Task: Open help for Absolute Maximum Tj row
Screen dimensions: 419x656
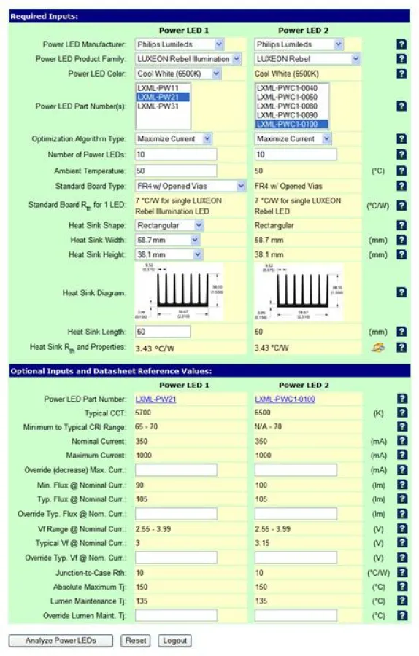Action: click(401, 587)
